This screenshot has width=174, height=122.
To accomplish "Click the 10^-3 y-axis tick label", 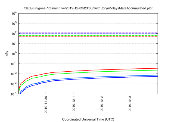I will coord(14,84).
